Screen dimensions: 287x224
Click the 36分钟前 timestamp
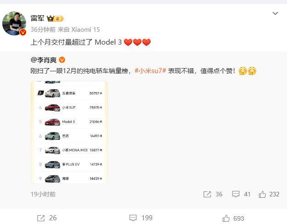point(43,29)
